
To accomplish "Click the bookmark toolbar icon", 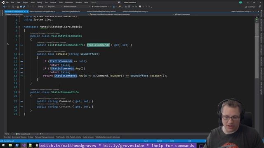I will pos(140,7).
